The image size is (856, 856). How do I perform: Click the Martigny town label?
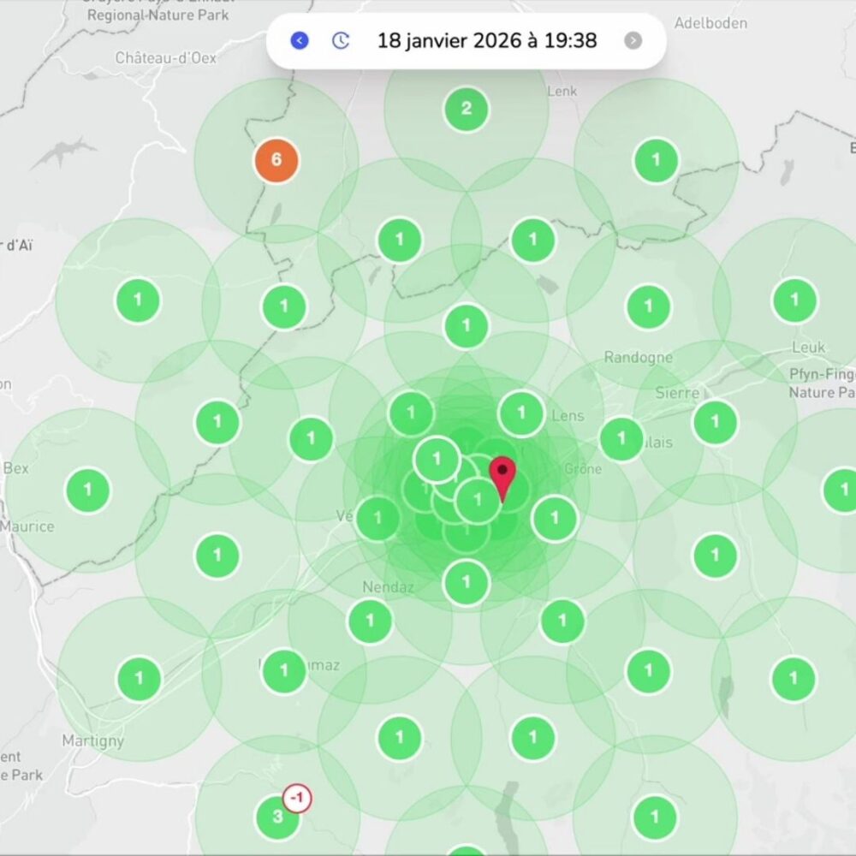coord(92,740)
